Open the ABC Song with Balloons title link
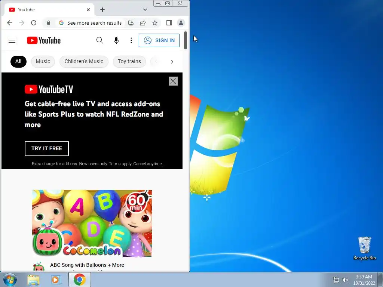This screenshot has width=383, height=287. 87,265
